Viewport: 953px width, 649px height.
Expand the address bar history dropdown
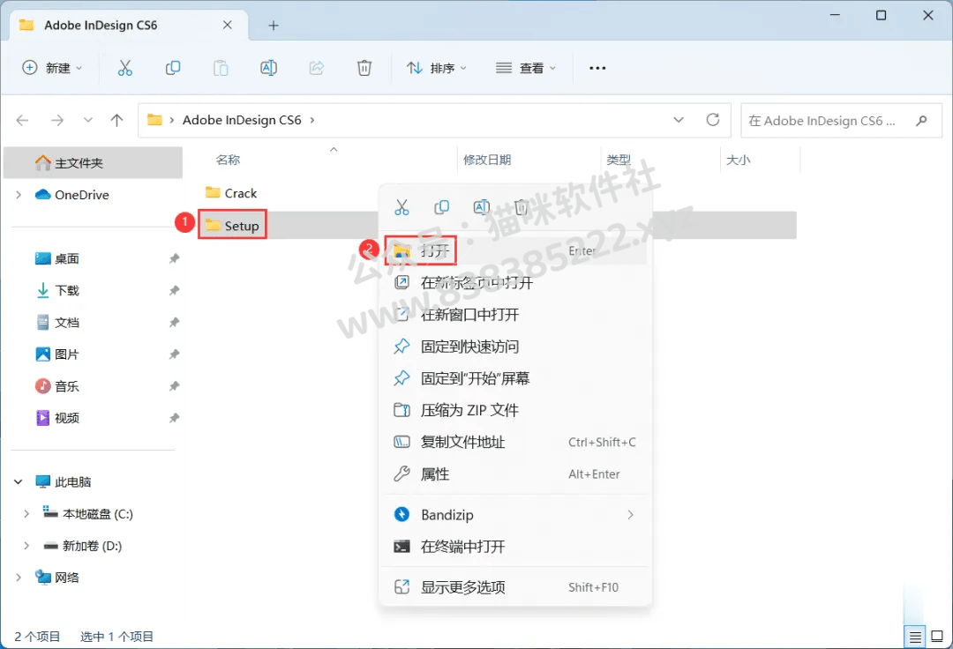coord(679,120)
